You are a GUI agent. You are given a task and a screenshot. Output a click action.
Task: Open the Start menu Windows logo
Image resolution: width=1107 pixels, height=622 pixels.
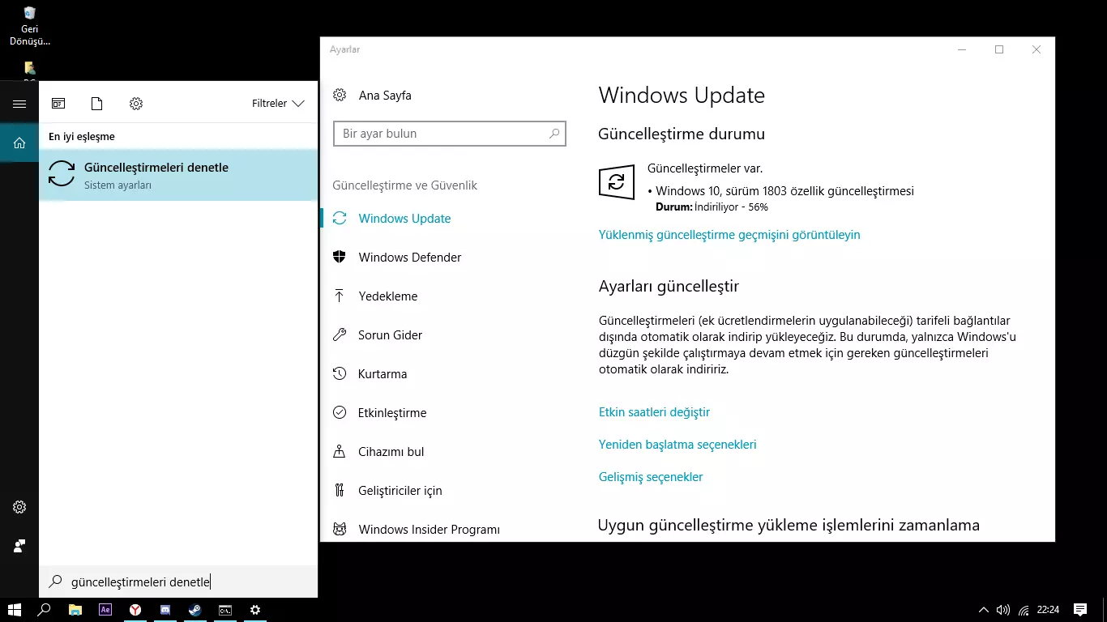(14, 610)
